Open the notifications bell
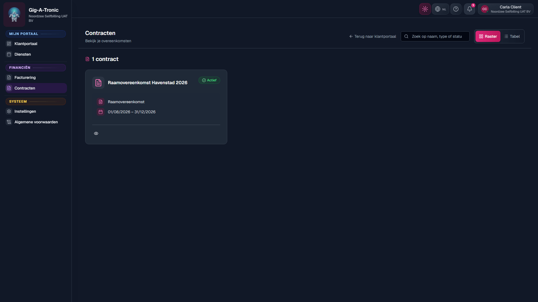Viewport: 538px width, 302px height. 470,9
